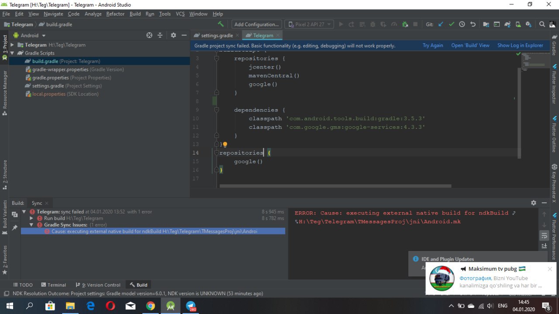The width and height of the screenshot is (559, 314).
Task: Open the Build Variants side panel
Action: point(5,217)
